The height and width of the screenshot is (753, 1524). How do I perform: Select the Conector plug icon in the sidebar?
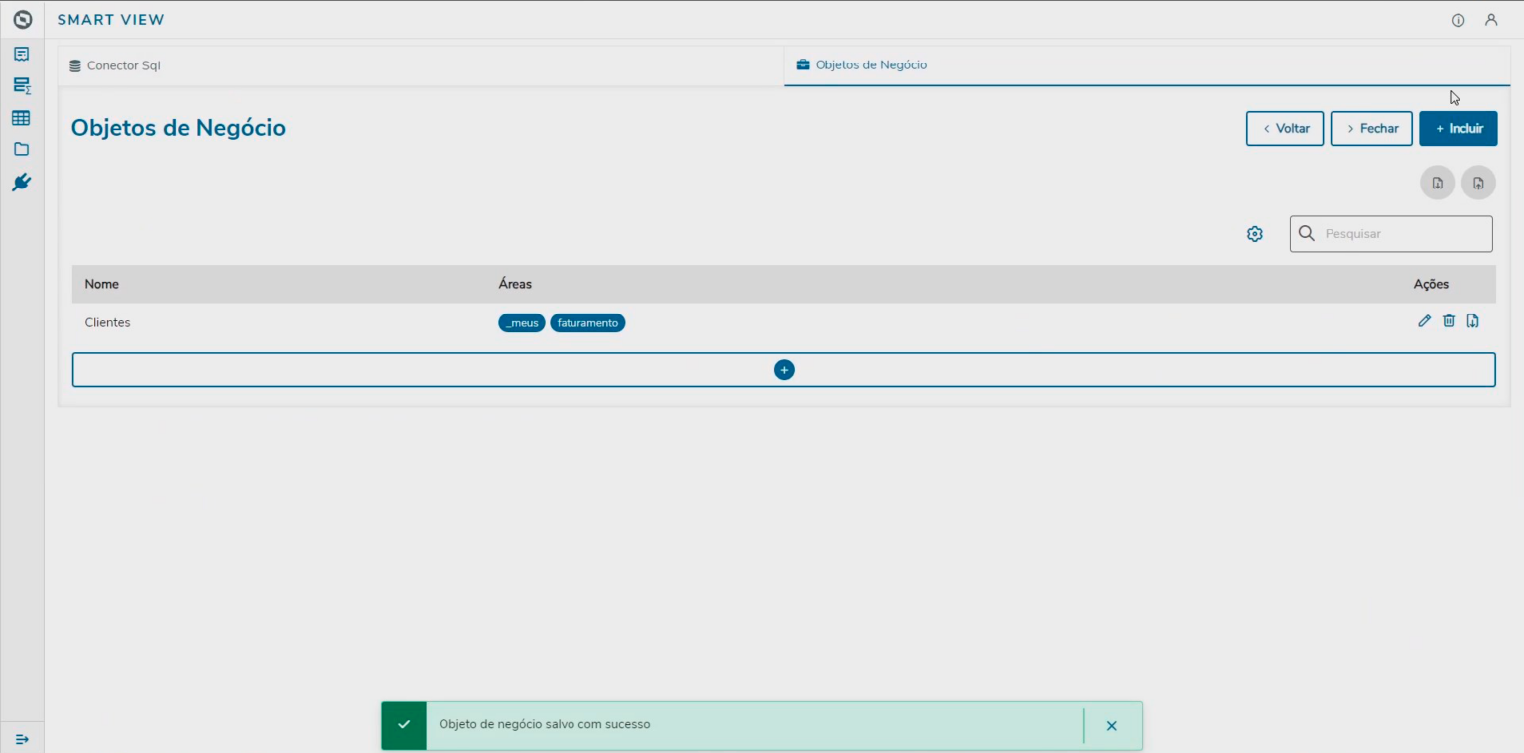pyautogui.click(x=22, y=182)
